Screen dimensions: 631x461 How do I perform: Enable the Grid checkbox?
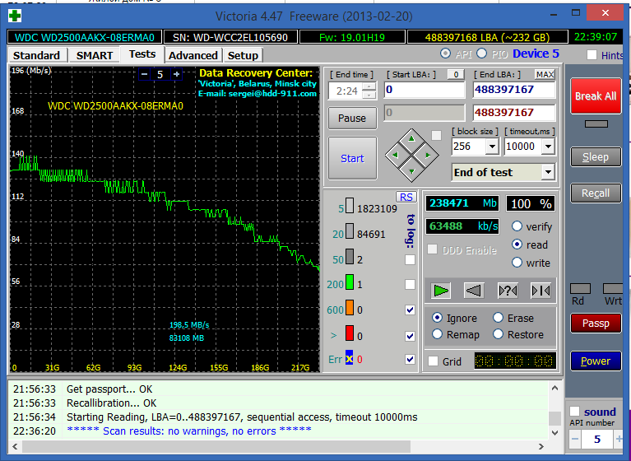click(x=434, y=361)
